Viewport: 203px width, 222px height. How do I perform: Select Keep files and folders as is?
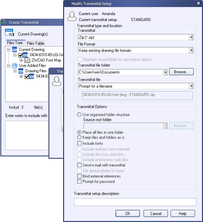pyautogui.click(x=79, y=137)
